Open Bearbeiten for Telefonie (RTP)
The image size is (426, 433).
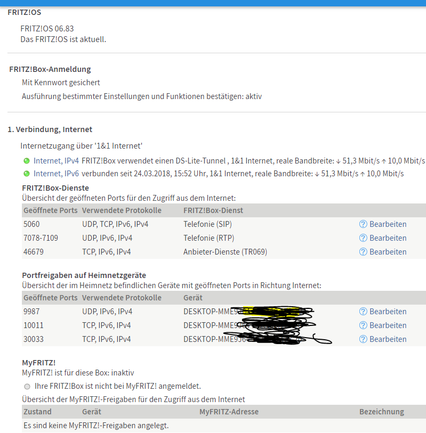pyautogui.click(x=388, y=238)
